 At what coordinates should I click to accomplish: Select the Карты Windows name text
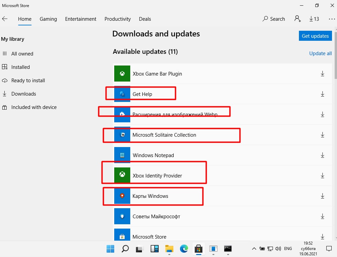(150, 196)
